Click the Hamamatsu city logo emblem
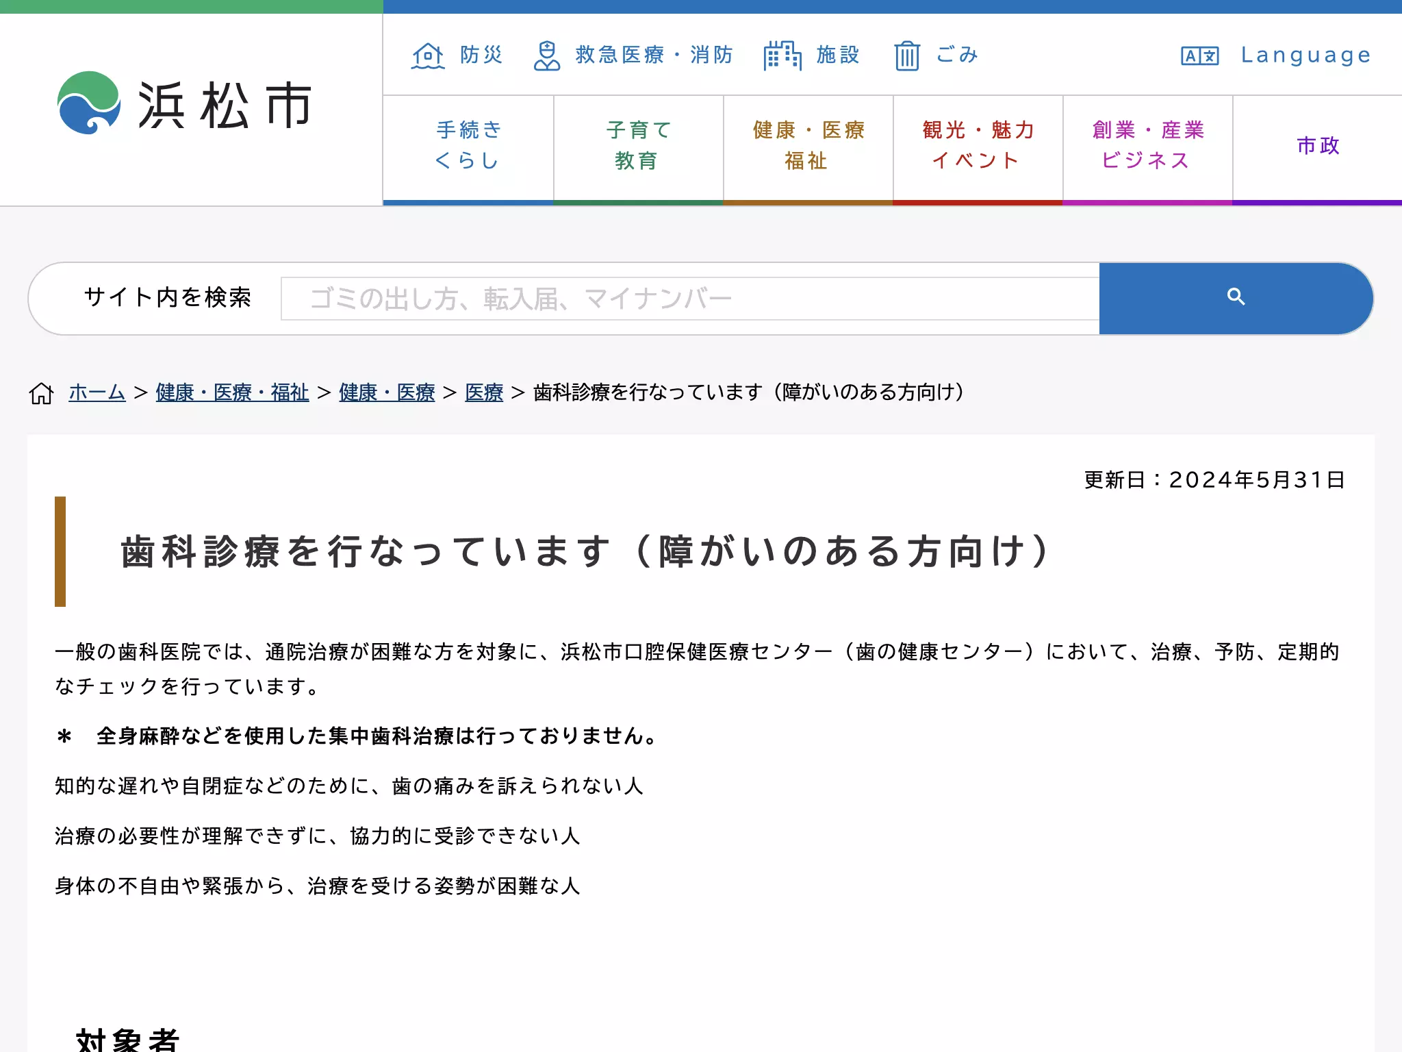 [x=89, y=103]
